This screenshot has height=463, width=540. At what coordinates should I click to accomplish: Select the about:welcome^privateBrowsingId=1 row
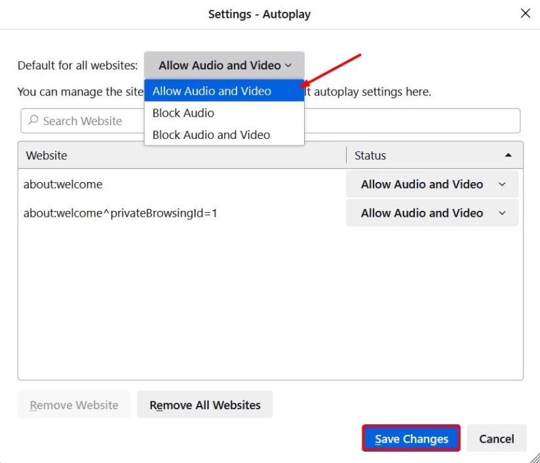pos(120,213)
